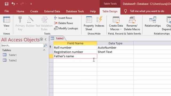Click the Rename/Delete Macro icon
This screenshot has height=96, width=171.
[x=132, y=20]
